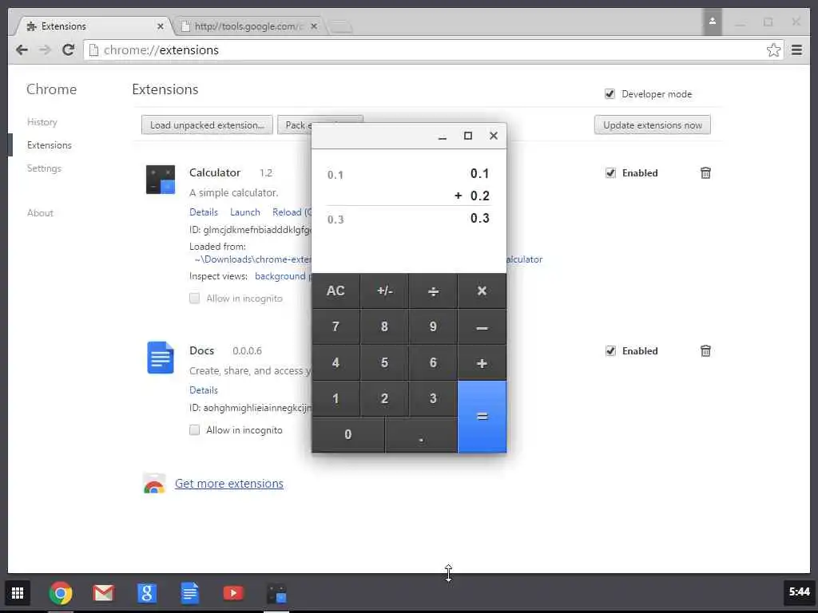The height and width of the screenshot is (613, 818).
Task: Open the Chrome hamburger menu
Action: pyautogui.click(x=796, y=50)
